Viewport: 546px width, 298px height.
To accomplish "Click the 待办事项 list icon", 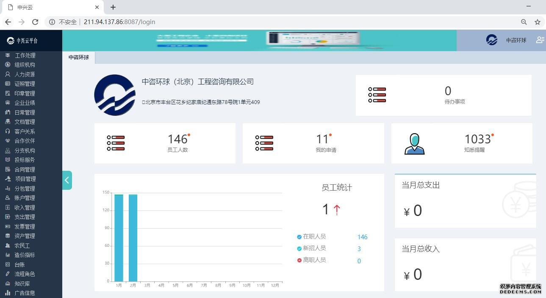I will click(x=377, y=95).
